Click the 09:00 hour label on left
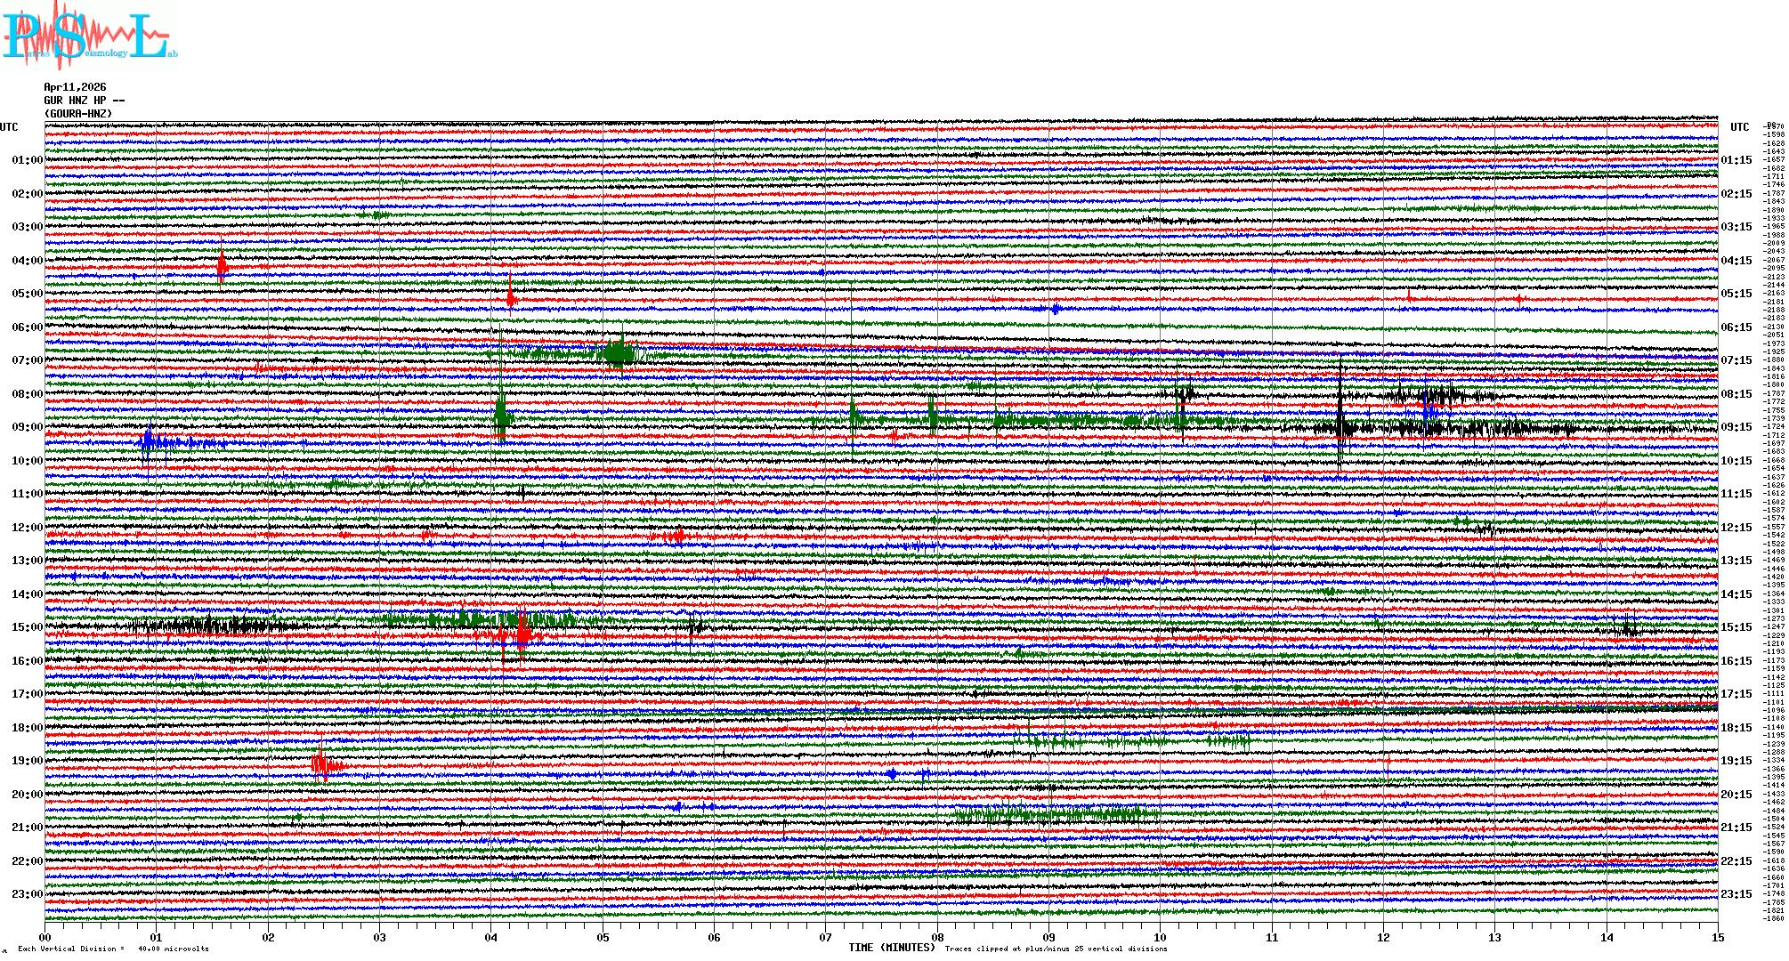Image resolution: width=1789 pixels, height=961 pixels. (27, 427)
